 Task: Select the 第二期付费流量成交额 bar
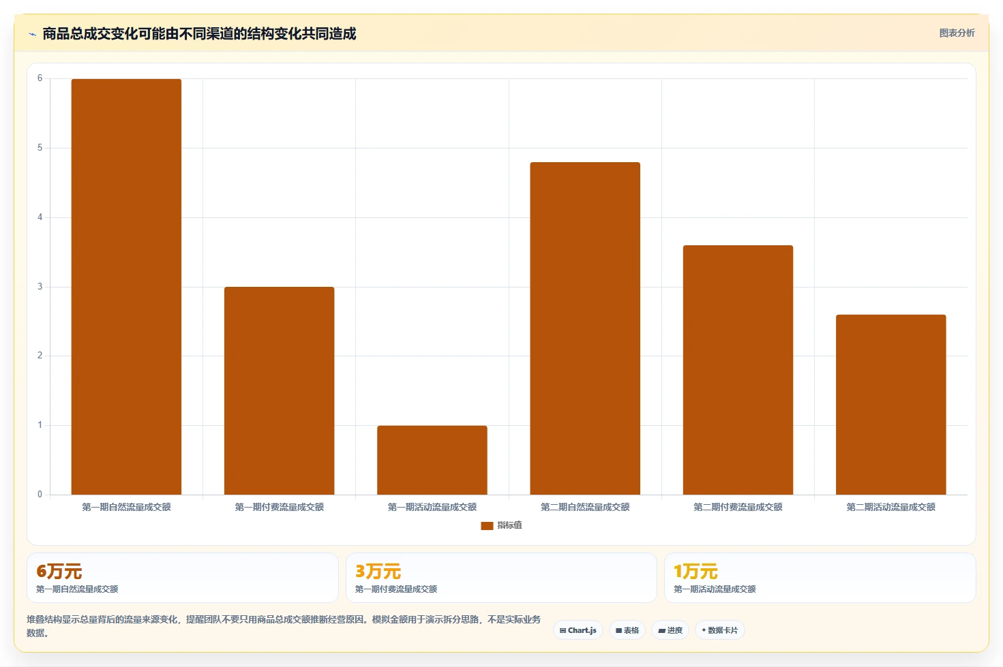[x=738, y=370]
